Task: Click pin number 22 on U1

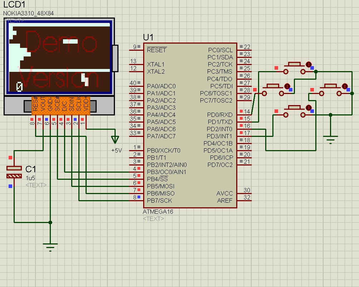Action: [247, 47]
